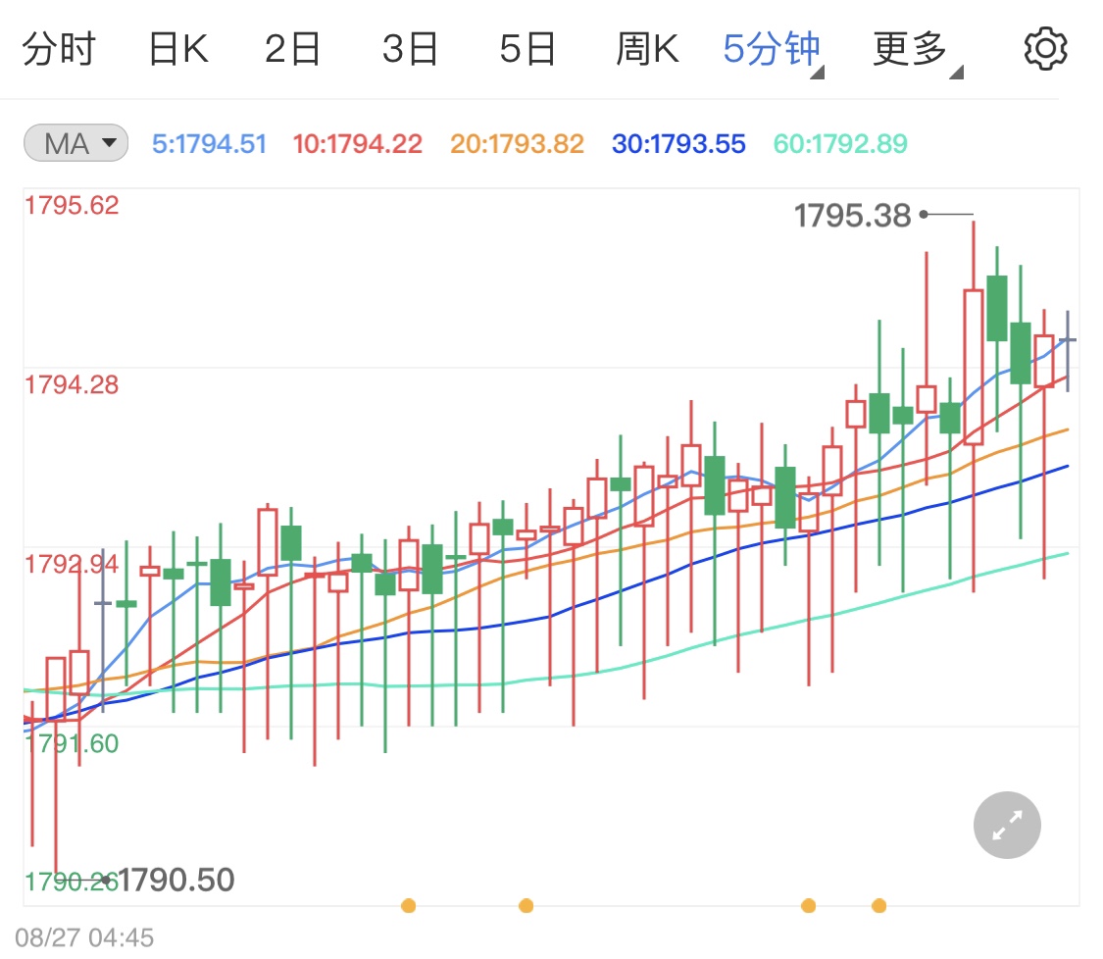Click the 1795.62 axis label
Screen dimensions: 1103x959
pos(72,206)
